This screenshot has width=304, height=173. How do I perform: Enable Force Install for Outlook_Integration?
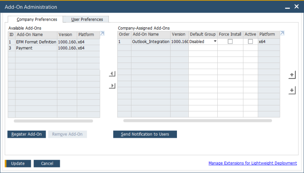pyautogui.click(x=230, y=41)
